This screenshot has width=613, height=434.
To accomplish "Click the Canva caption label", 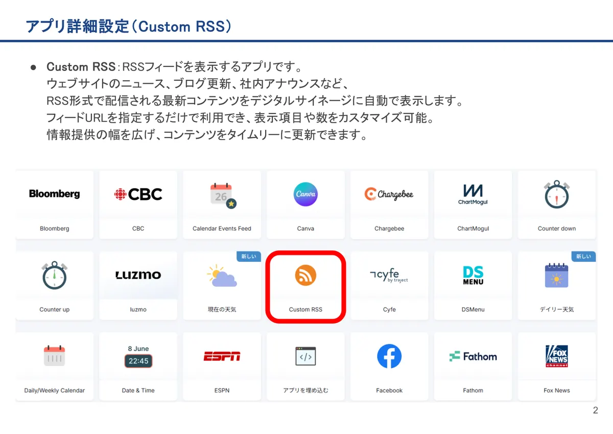I will (305, 229).
